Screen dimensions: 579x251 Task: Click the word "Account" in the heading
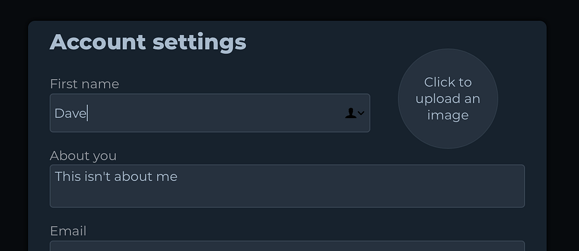point(97,42)
